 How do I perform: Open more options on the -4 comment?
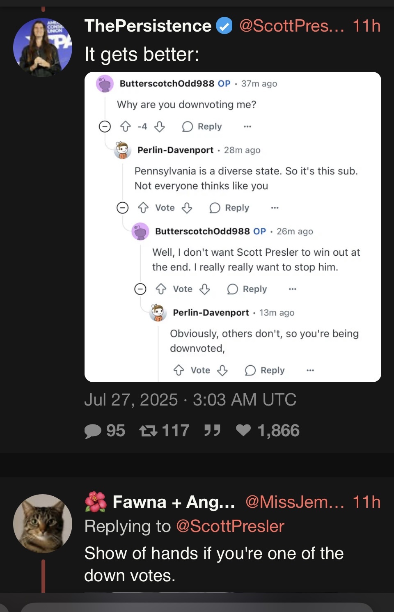pyautogui.click(x=247, y=126)
